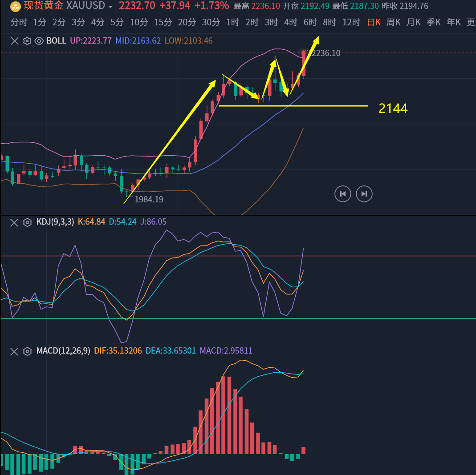
Task: Choose the 15分 timeframe
Action: click(x=163, y=22)
